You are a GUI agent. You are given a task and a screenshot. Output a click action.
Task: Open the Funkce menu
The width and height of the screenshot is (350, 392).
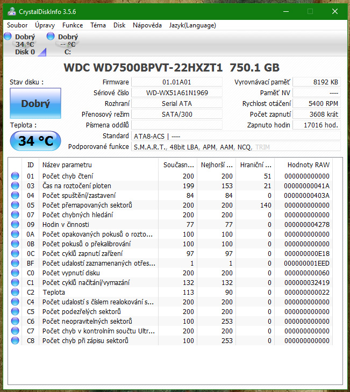click(x=73, y=25)
